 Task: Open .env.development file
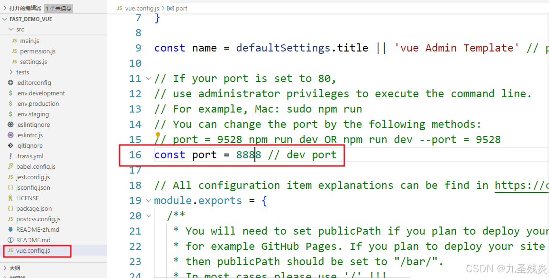(x=41, y=93)
